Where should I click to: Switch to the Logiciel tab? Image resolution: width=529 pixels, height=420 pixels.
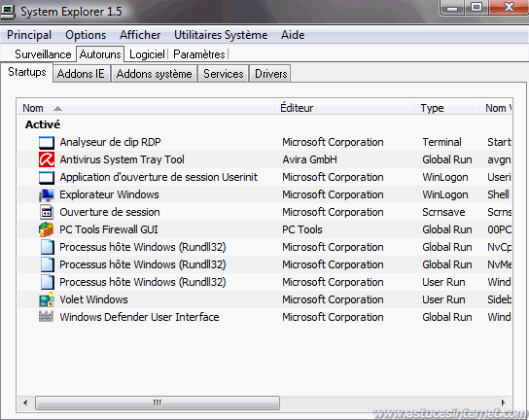coord(147,54)
